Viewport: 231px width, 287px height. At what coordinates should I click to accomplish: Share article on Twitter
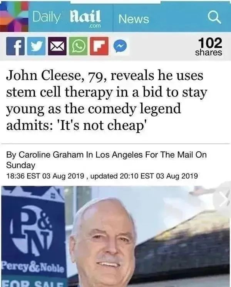tap(36, 46)
